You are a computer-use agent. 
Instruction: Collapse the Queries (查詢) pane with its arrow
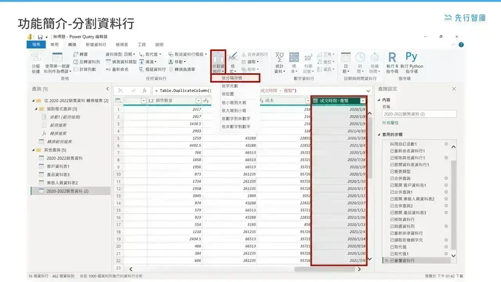(x=107, y=89)
